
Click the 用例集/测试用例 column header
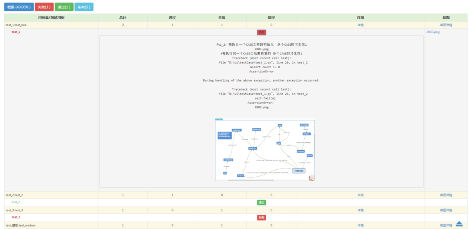click(51, 18)
